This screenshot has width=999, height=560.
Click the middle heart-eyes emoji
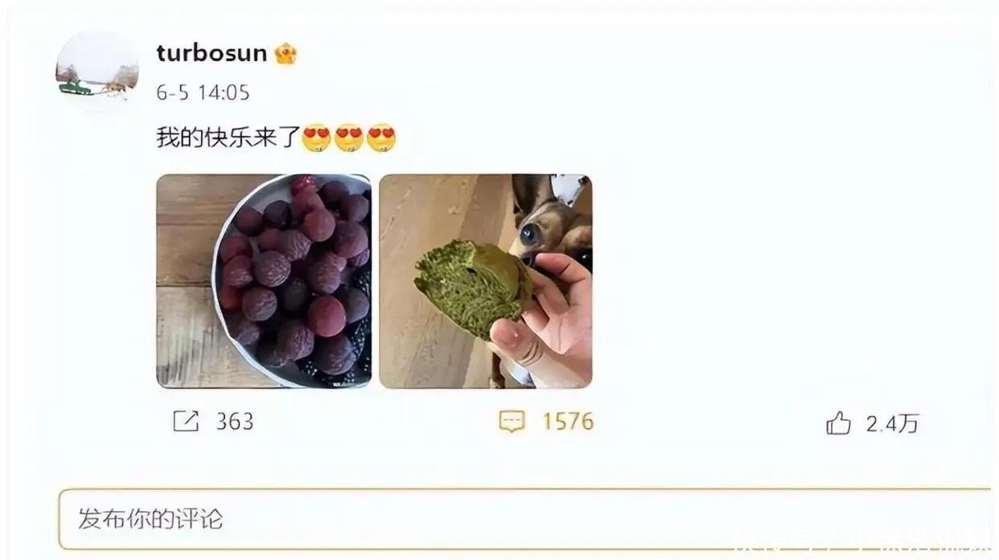[x=348, y=138]
